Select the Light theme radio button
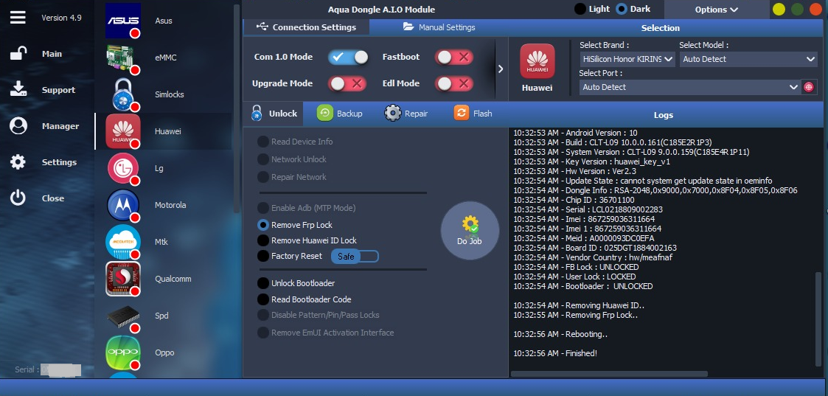 pyautogui.click(x=580, y=9)
